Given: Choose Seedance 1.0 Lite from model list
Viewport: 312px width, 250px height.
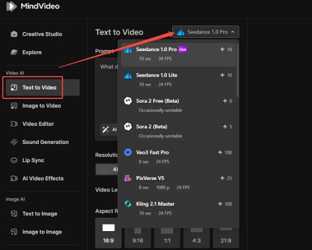Looking at the screenshot, I should click(178, 80).
